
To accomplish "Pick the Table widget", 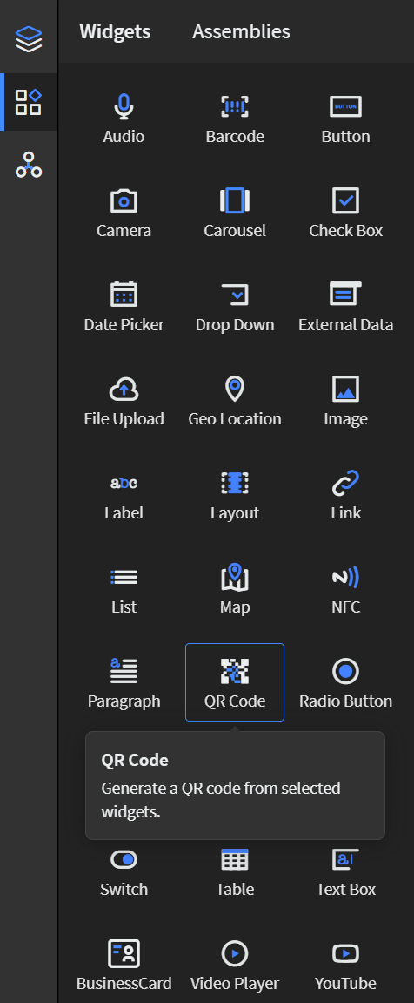I will click(235, 871).
